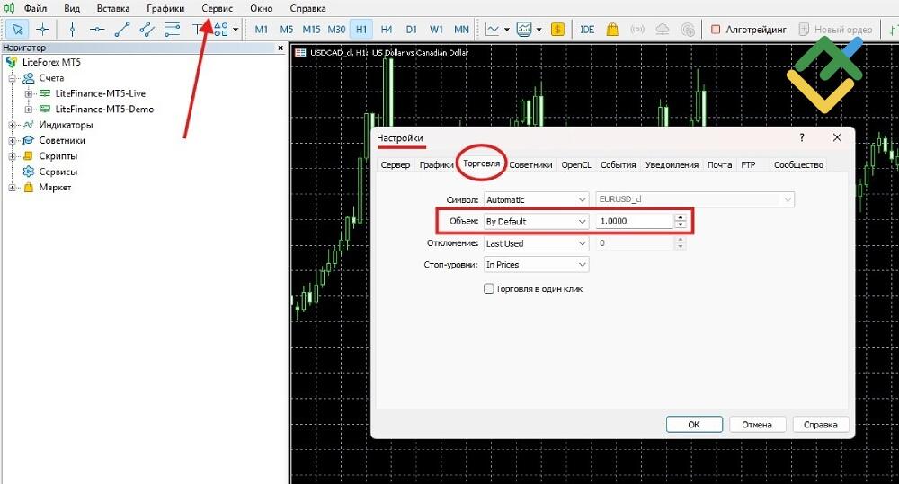Open the Файл menu

coord(35,9)
